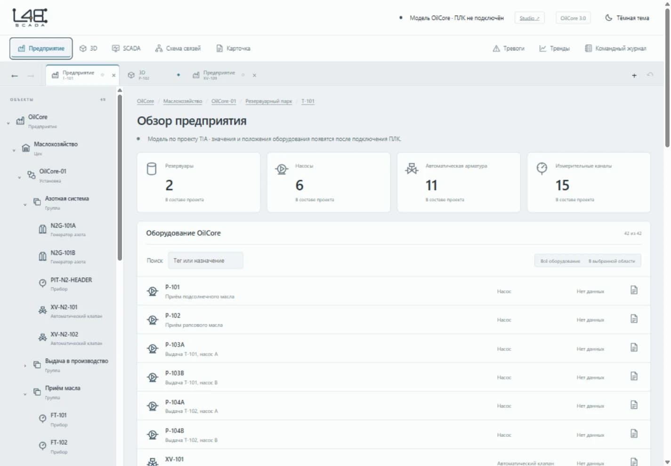Follow the Studio link

coord(529,18)
